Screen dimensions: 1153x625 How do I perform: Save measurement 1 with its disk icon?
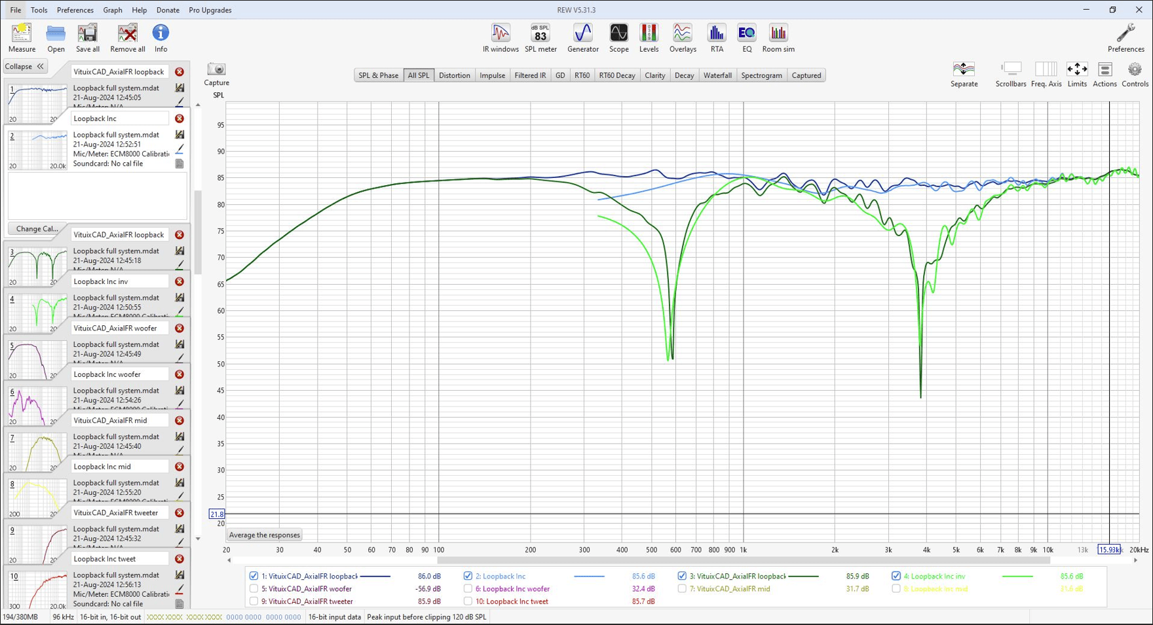click(180, 88)
